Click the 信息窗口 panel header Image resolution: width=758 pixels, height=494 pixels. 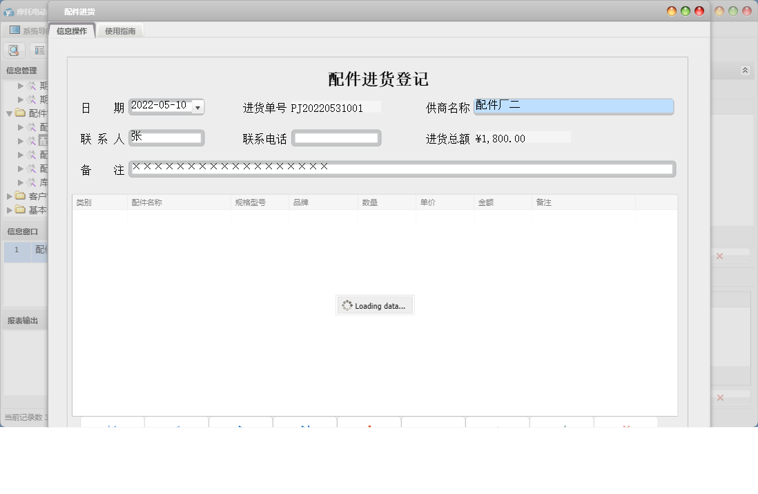[x=21, y=231]
